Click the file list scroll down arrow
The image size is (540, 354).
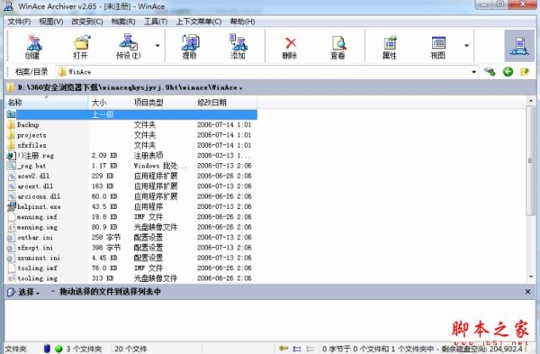531,277
